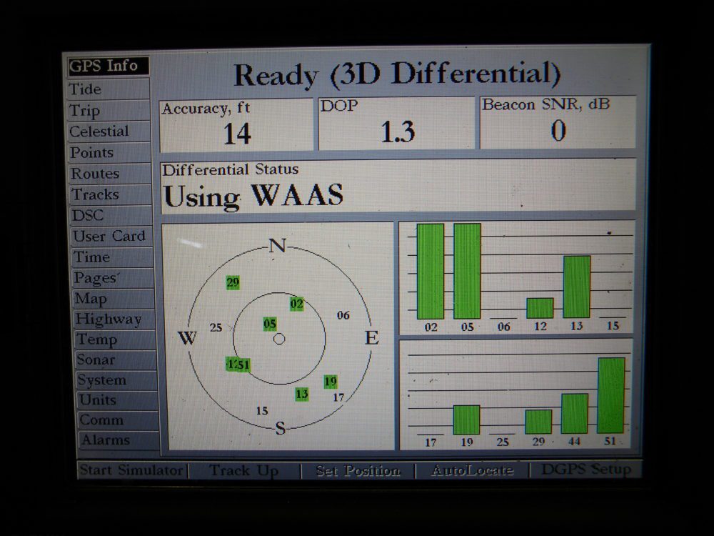This screenshot has width=714, height=536.
Task: Open the Tide tab
Action: click(109, 89)
